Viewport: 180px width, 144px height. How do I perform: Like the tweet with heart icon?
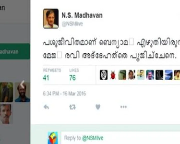pos(98,107)
